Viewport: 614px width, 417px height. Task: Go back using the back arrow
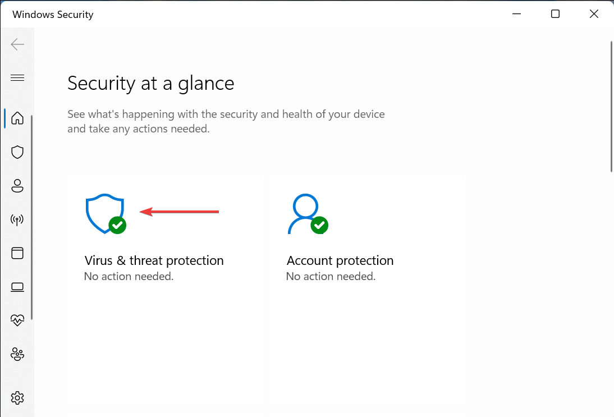tap(17, 44)
